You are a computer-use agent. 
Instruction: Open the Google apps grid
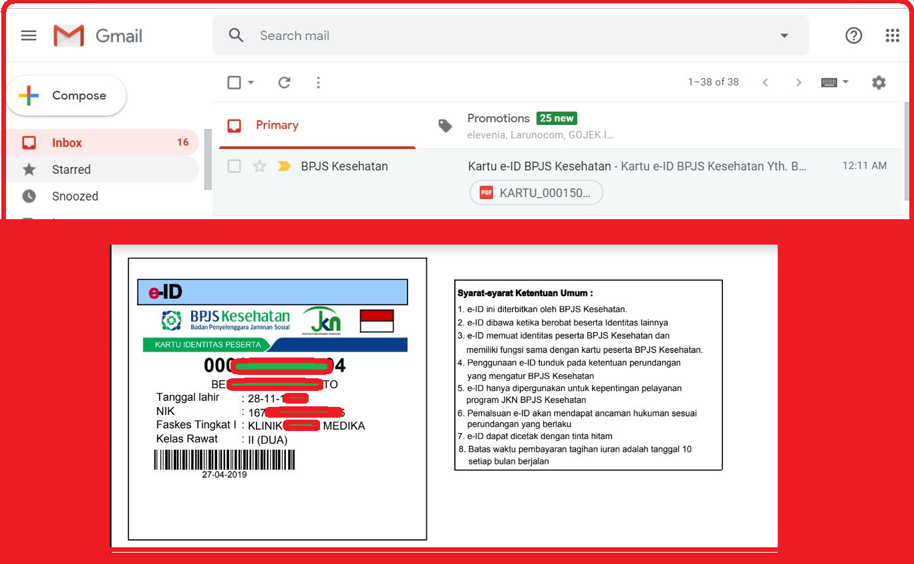coord(892,35)
